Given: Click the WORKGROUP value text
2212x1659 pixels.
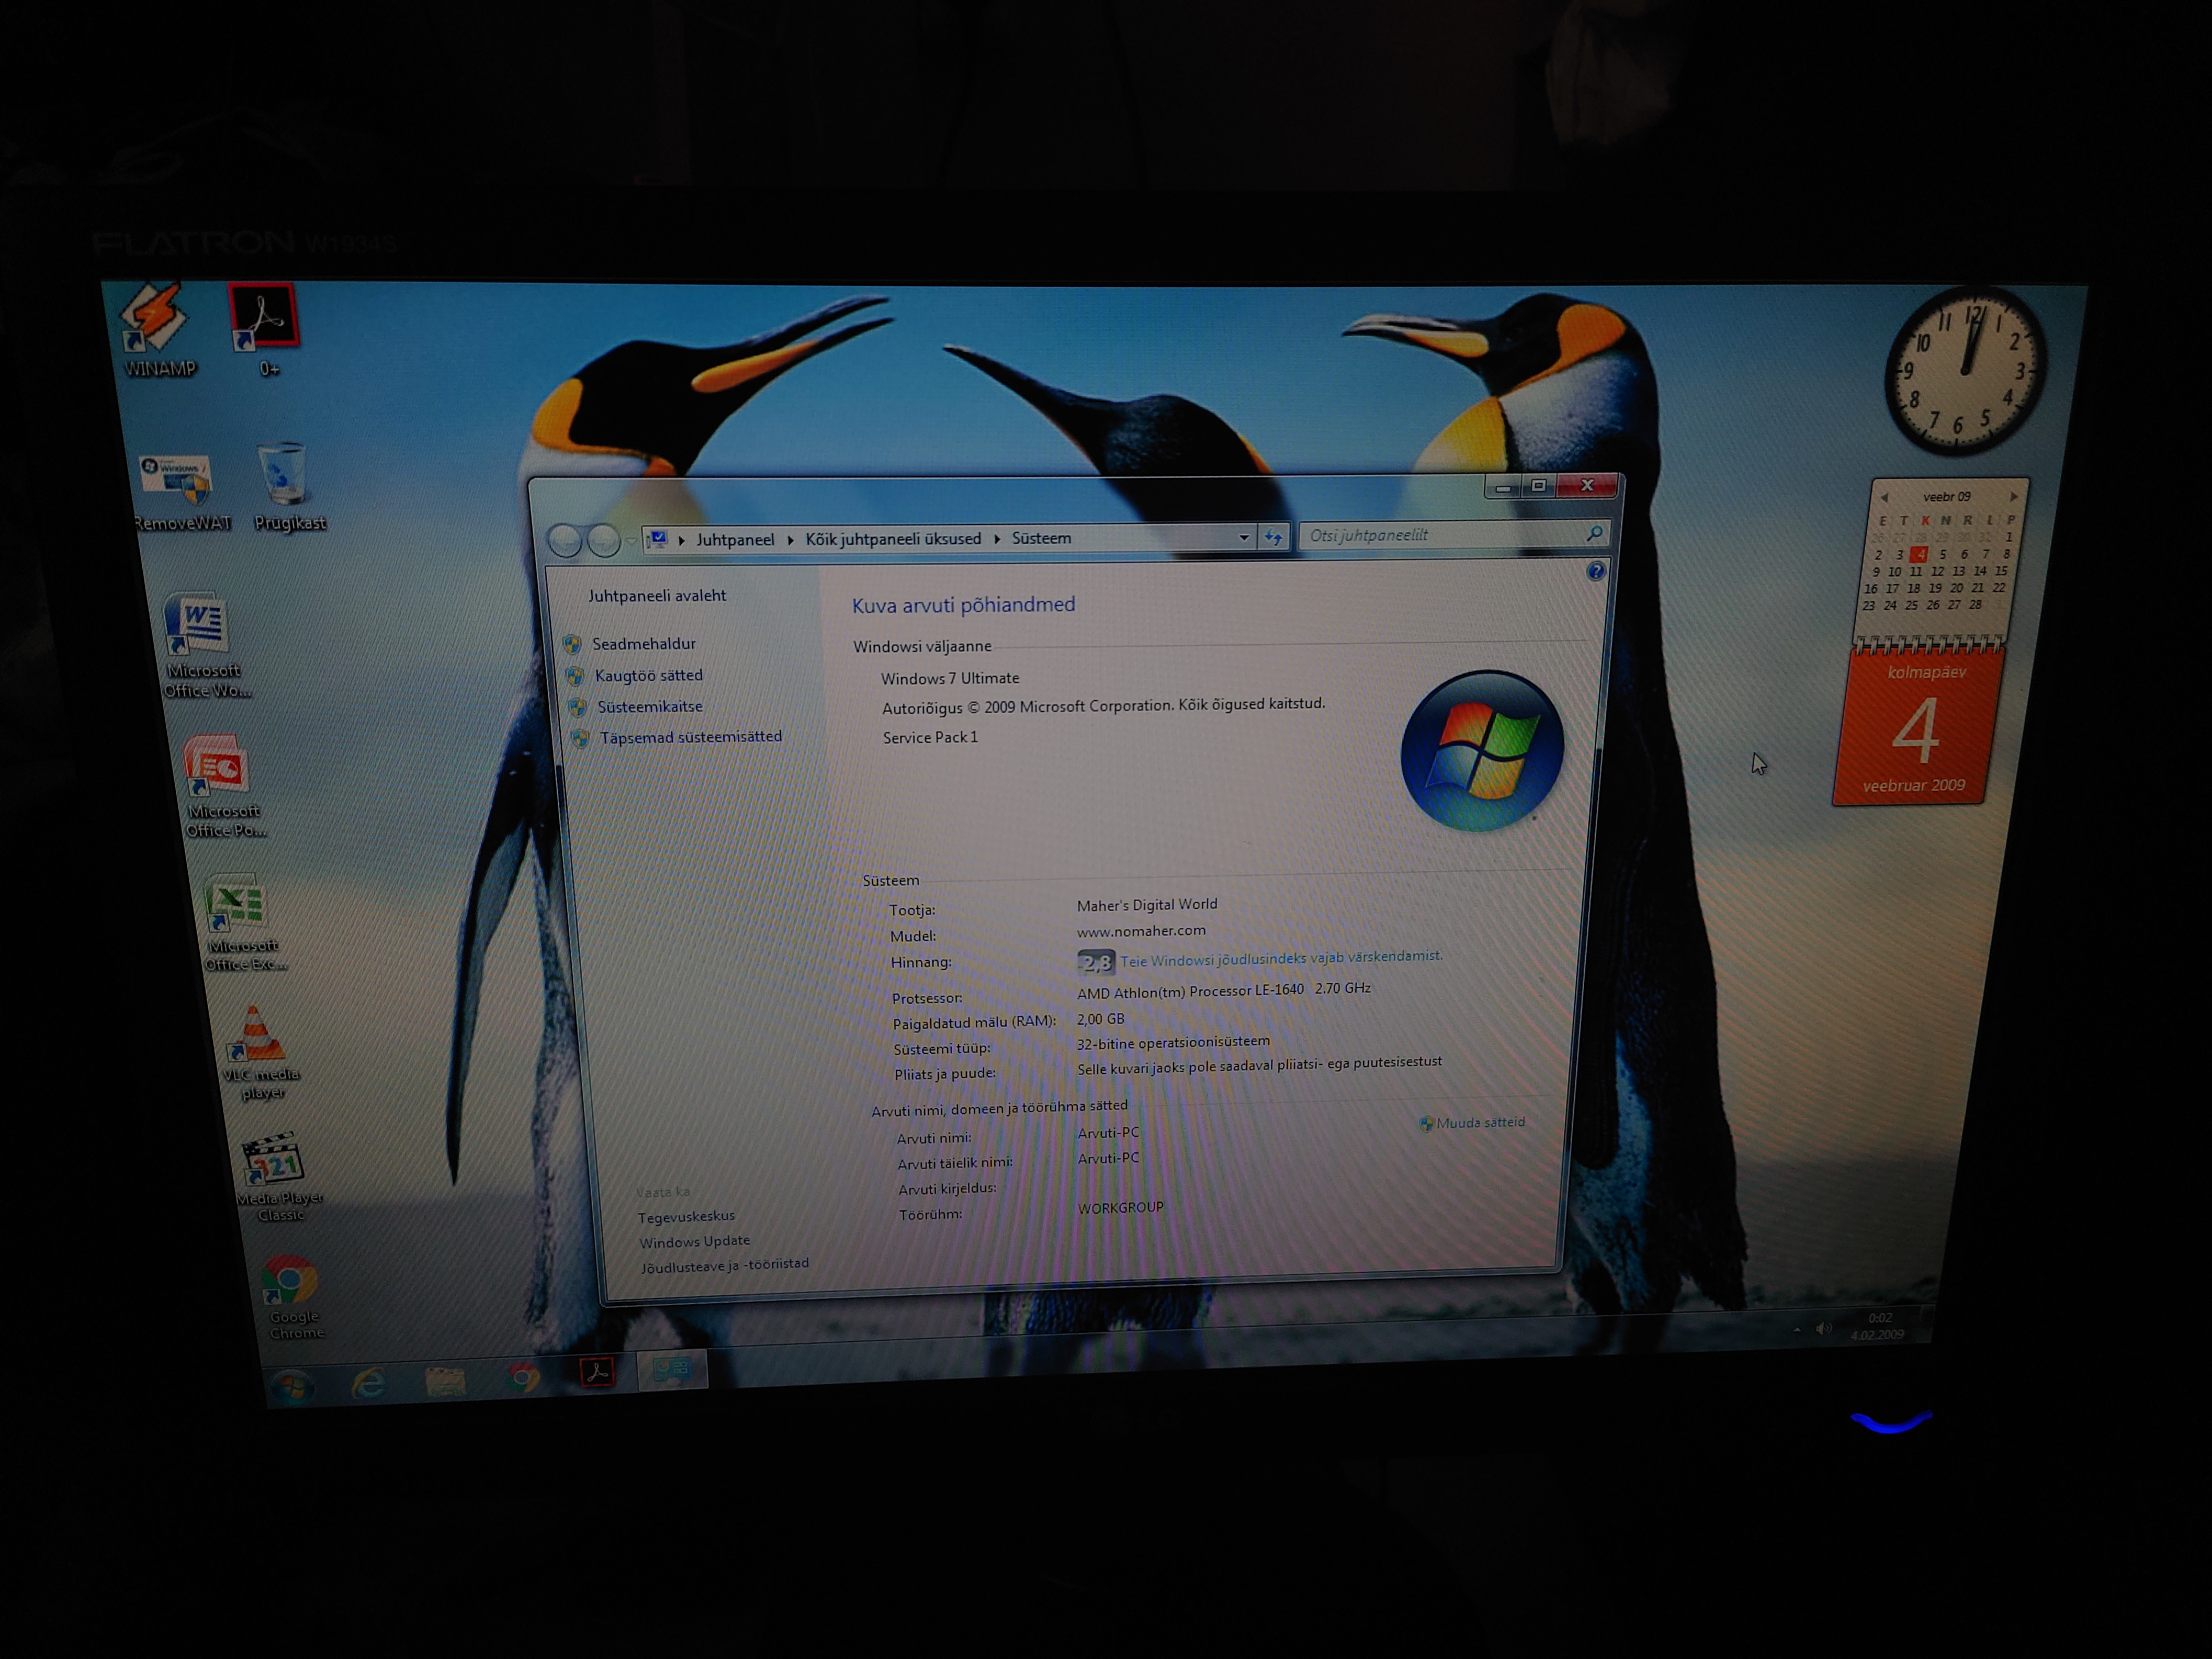Looking at the screenshot, I should (1120, 1207).
